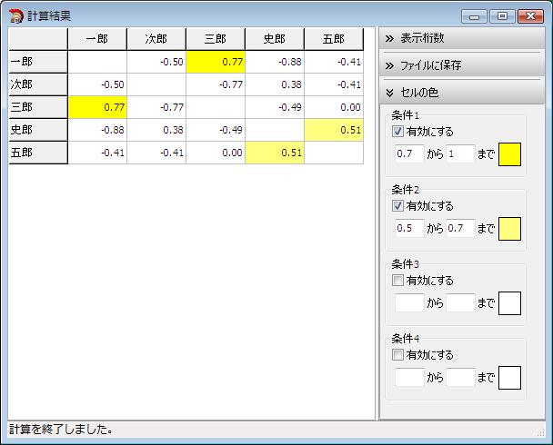Viewport: 553px width, 445px height.
Task: Disable the 条件1 有効にする checkbox
Action: 397,132
